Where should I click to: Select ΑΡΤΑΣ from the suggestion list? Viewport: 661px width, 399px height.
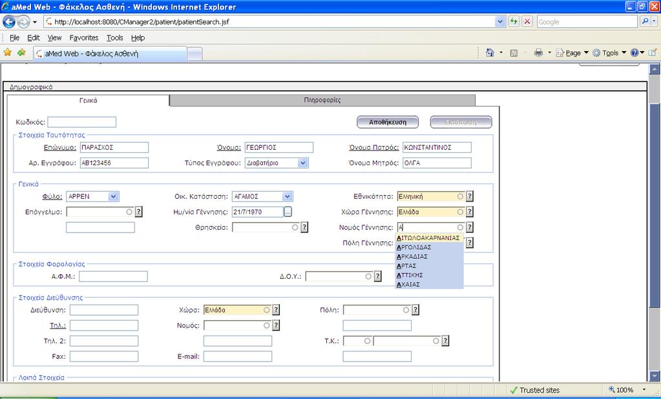[429, 266]
